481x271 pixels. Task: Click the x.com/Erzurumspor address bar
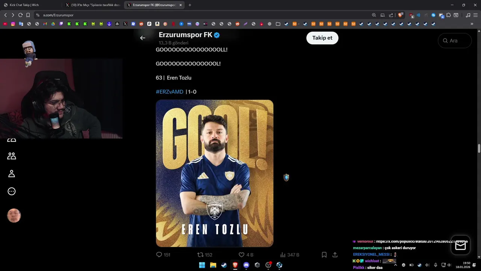click(201, 15)
